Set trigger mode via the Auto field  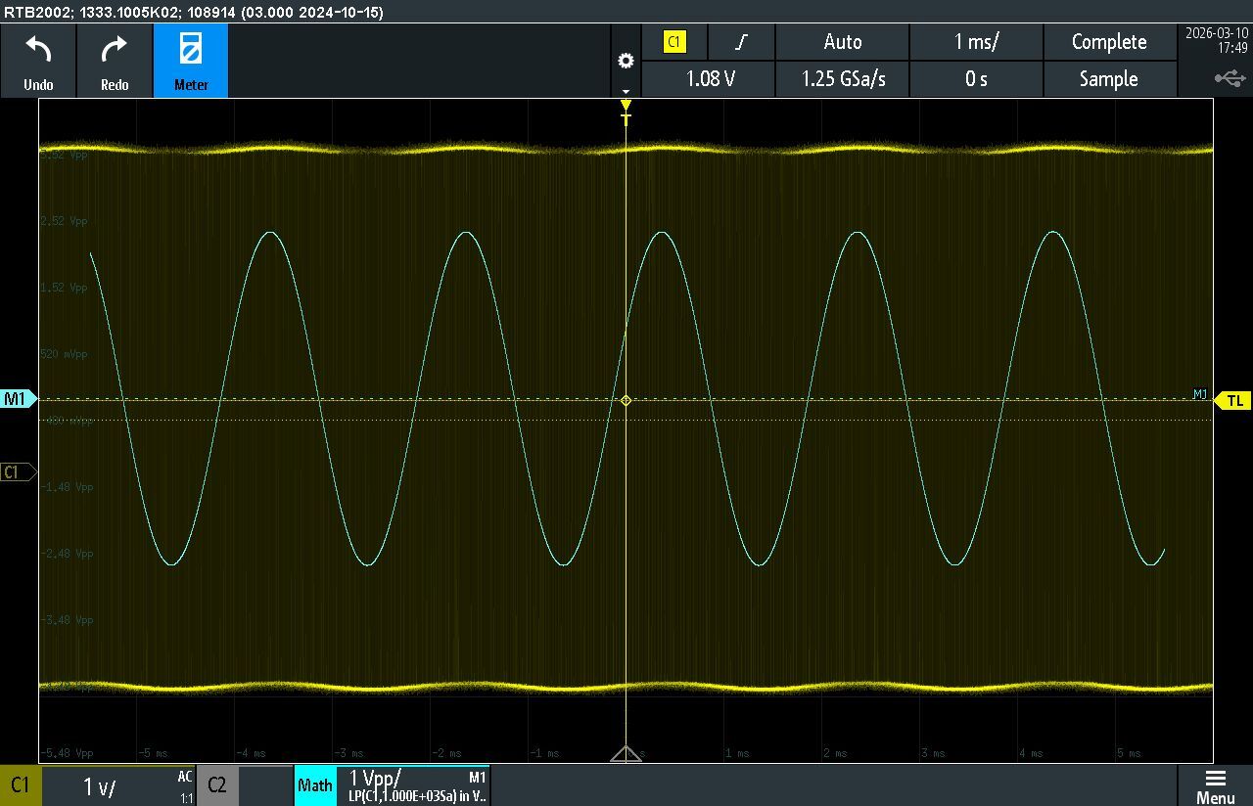(x=843, y=42)
